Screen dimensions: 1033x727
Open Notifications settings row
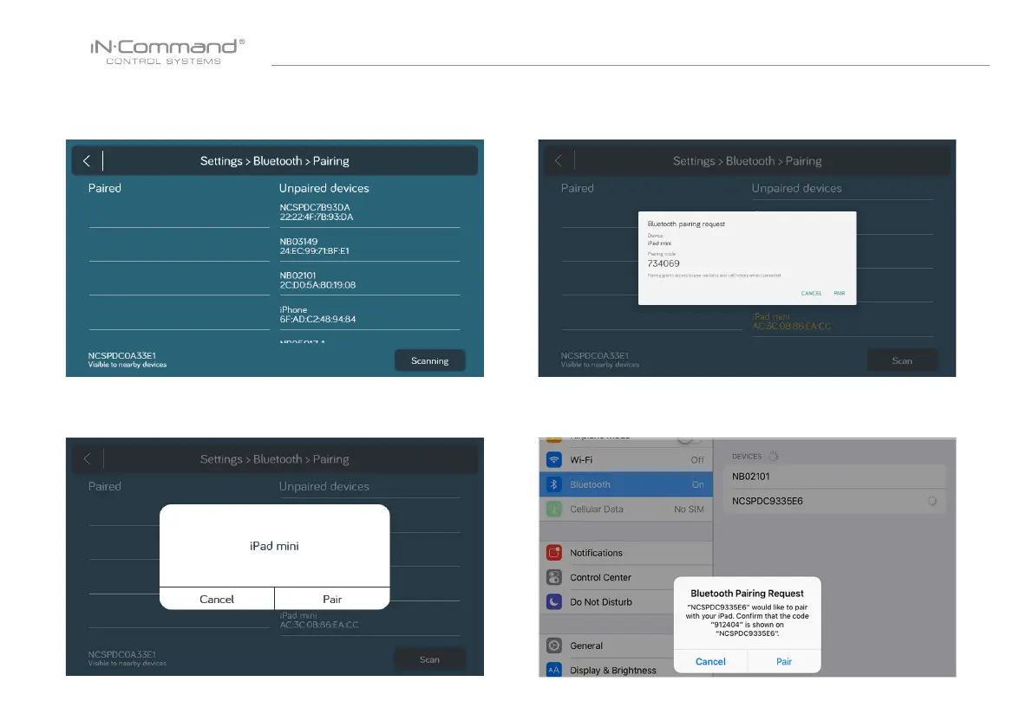coord(626,553)
